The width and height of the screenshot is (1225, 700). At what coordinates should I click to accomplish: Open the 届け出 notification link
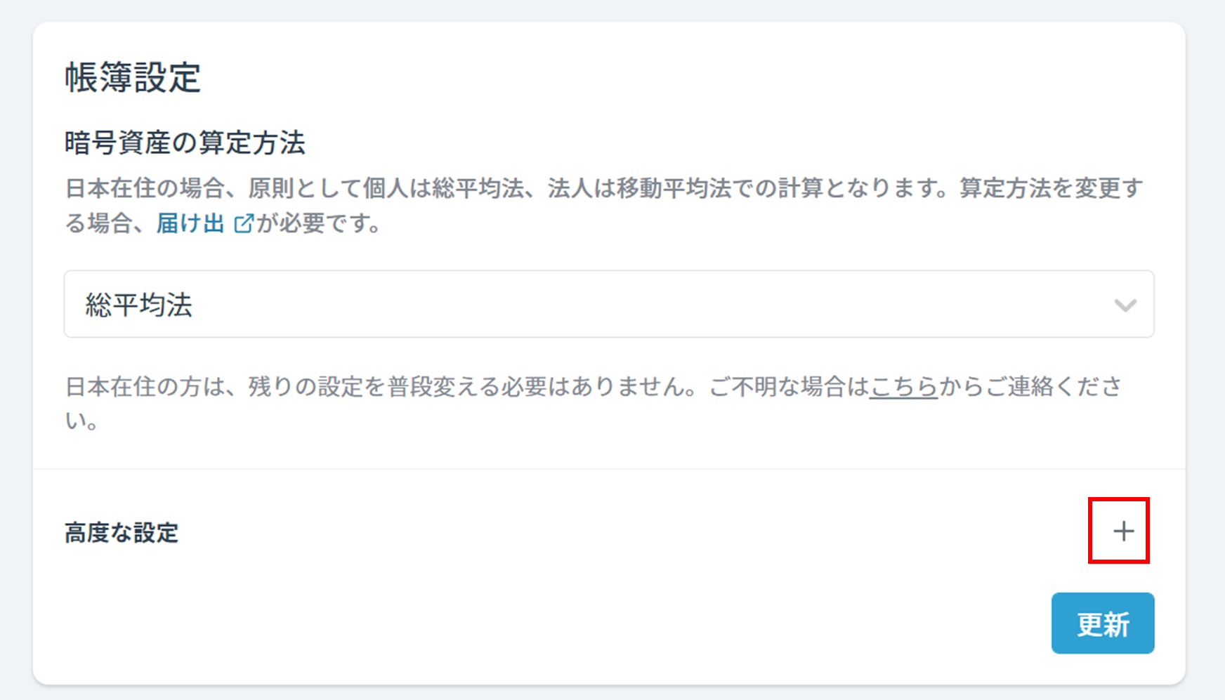(190, 224)
